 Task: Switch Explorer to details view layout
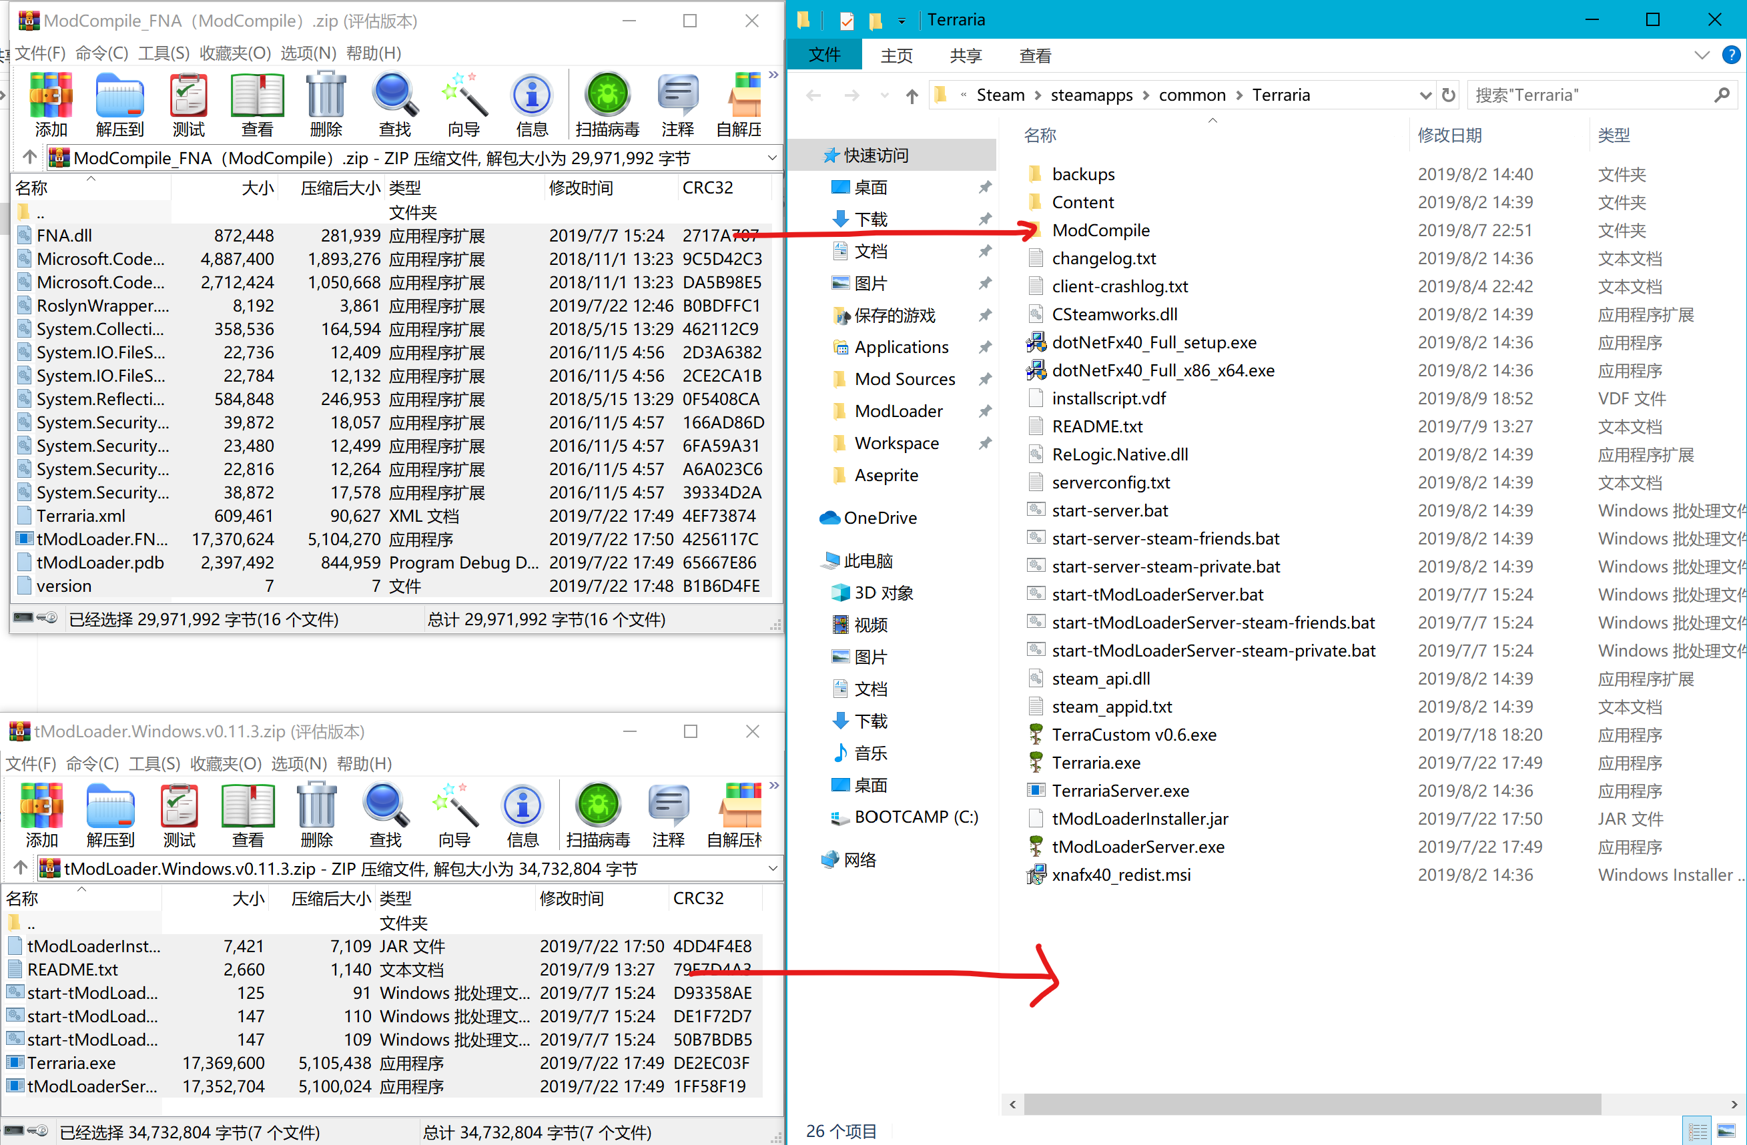pos(1697,1130)
